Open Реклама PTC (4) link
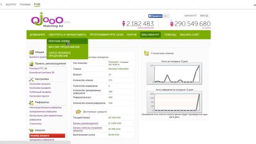Viewport: 256px width, 144px height. tap(38, 68)
